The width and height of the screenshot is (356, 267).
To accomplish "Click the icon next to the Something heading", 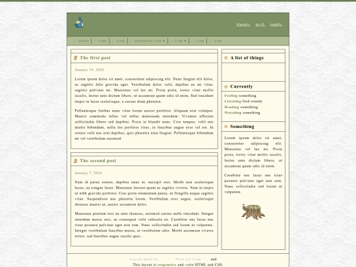I will tap(226, 127).
